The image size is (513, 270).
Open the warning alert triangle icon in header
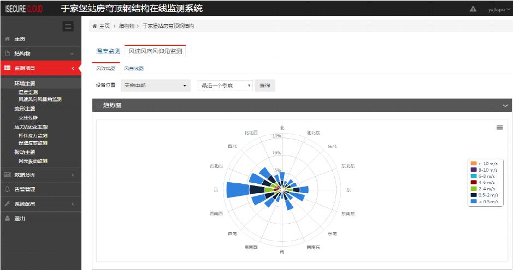[x=473, y=9]
